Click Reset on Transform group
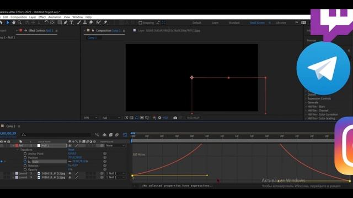The image size is (353, 198). click(71, 150)
